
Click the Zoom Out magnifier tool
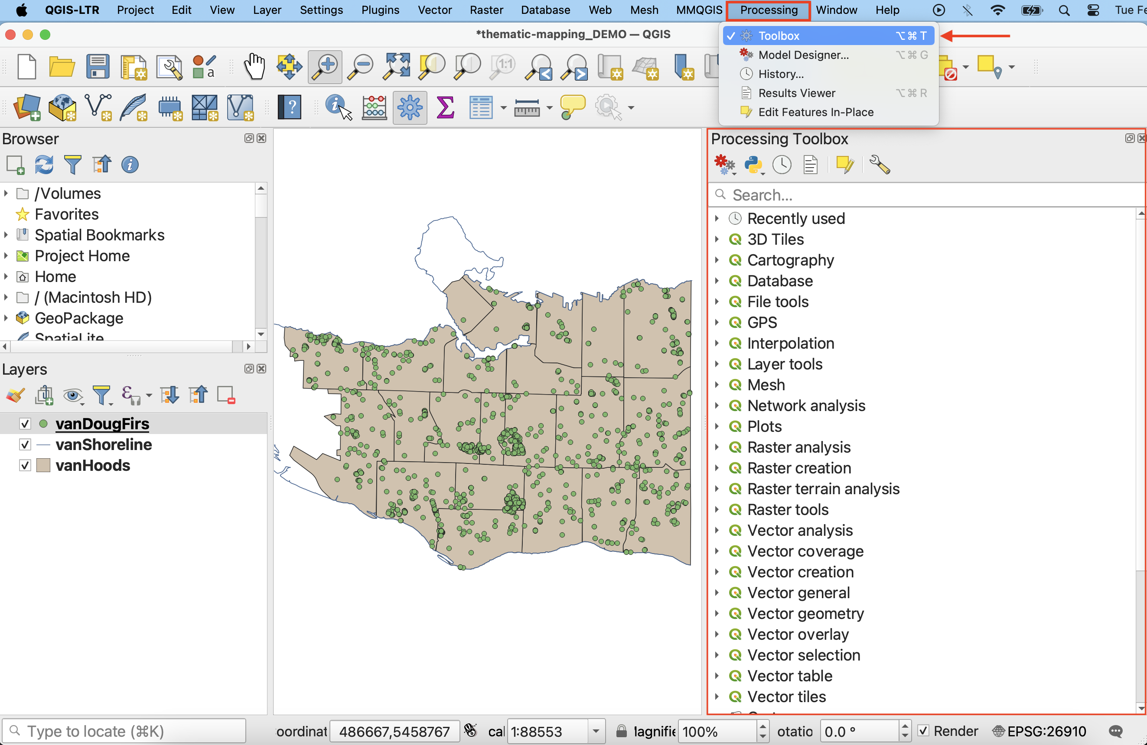361,66
